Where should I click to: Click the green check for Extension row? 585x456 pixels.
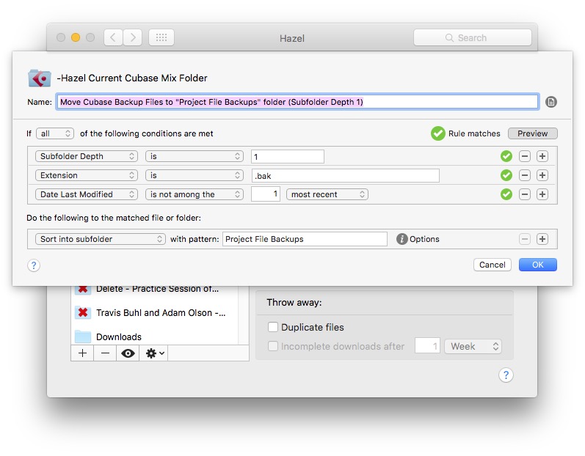(506, 175)
